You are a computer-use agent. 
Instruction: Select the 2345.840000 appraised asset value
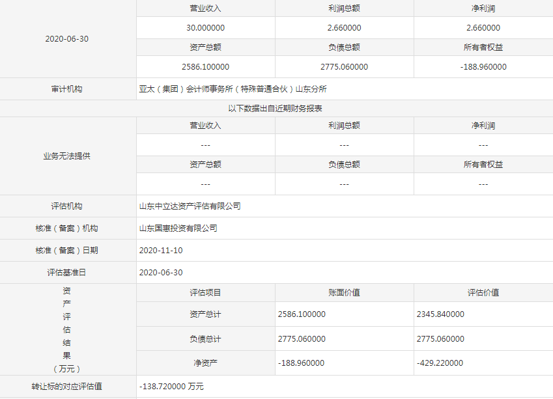[440, 314]
